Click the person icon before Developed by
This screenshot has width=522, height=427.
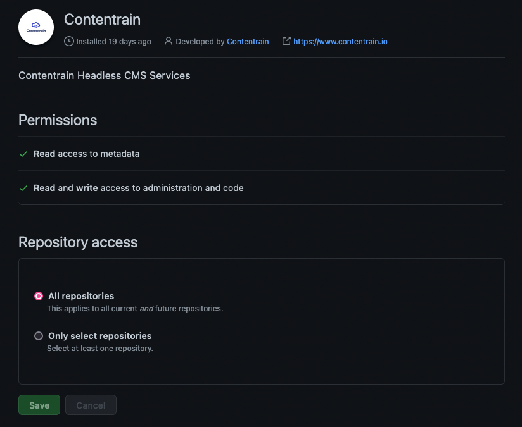(169, 41)
